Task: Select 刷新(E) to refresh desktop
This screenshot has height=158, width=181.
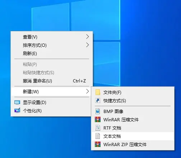Action: 52,53
